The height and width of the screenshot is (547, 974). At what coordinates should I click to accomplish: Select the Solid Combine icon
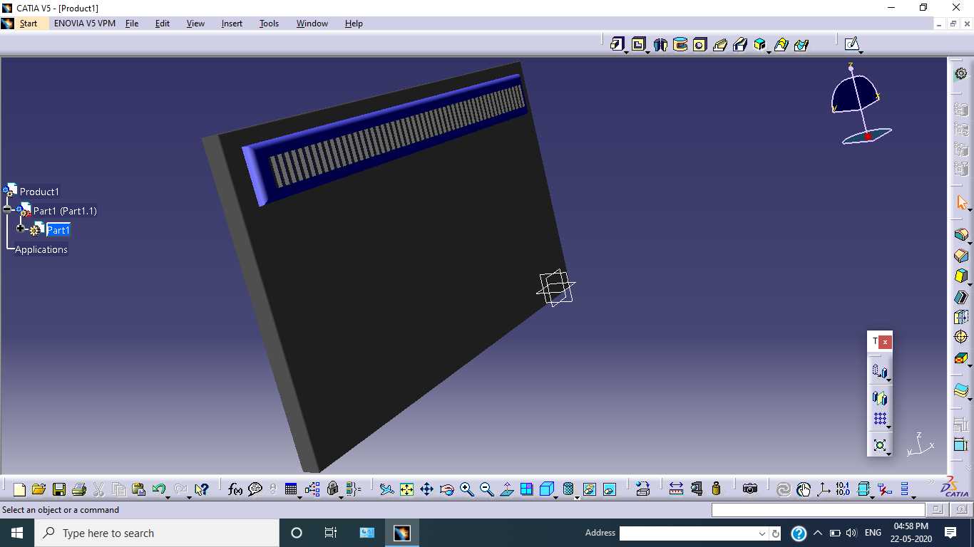tap(760, 44)
